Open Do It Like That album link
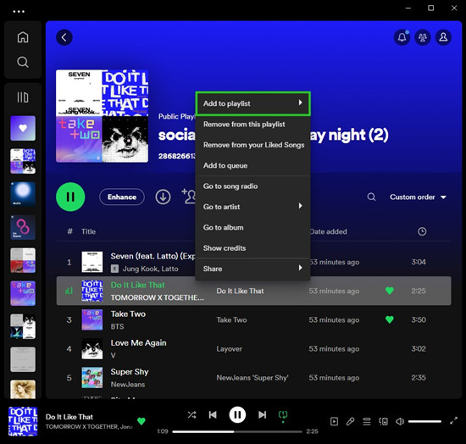Image resolution: width=466 pixels, height=444 pixels. [240, 291]
